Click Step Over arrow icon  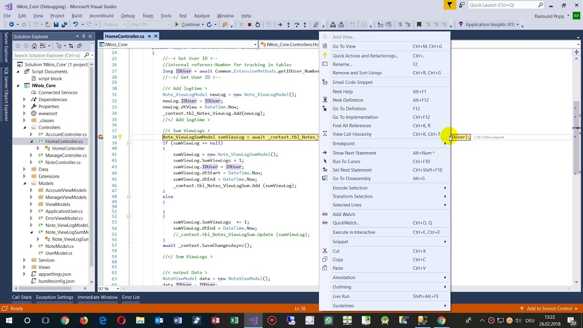(x=297, y=25)
